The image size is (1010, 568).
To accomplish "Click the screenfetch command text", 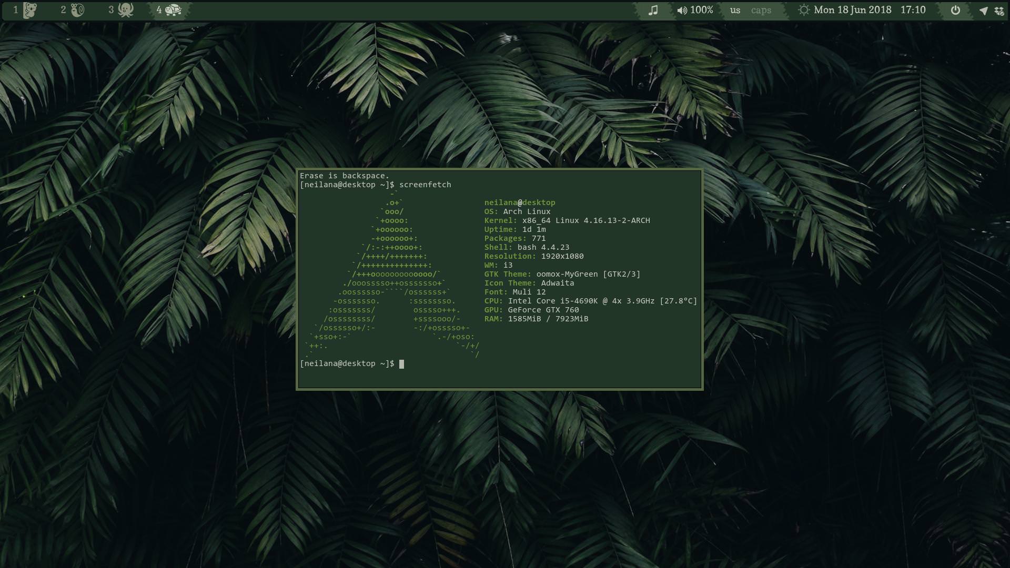I will [x=425, y=185].
